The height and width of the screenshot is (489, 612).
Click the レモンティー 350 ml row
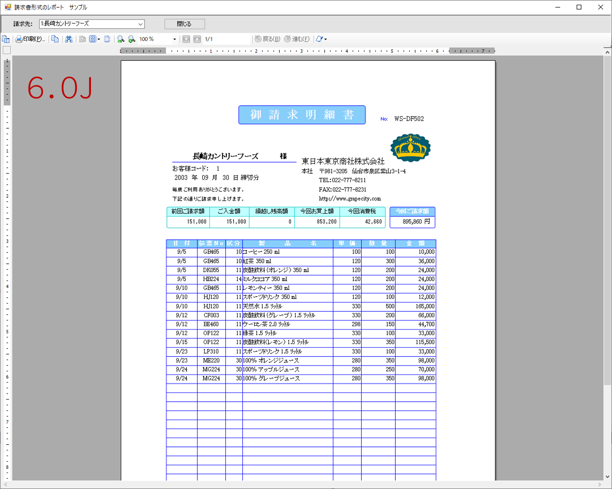[x=301, y=288]
